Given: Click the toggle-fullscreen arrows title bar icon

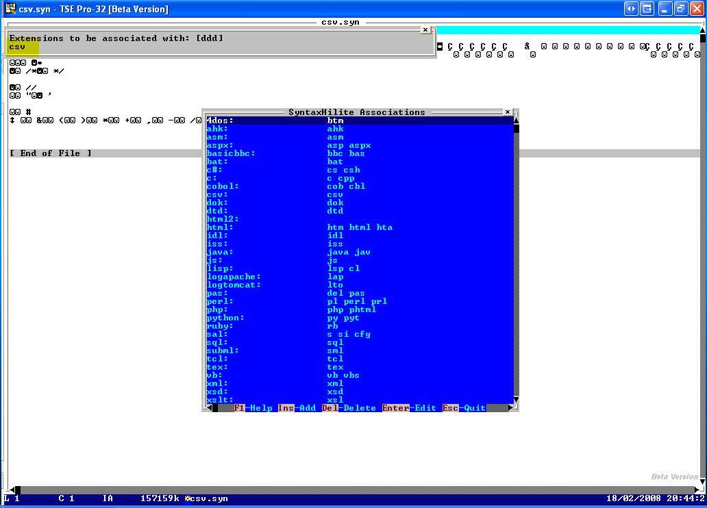Looking at the screenshot, I should tap(631, 9).
